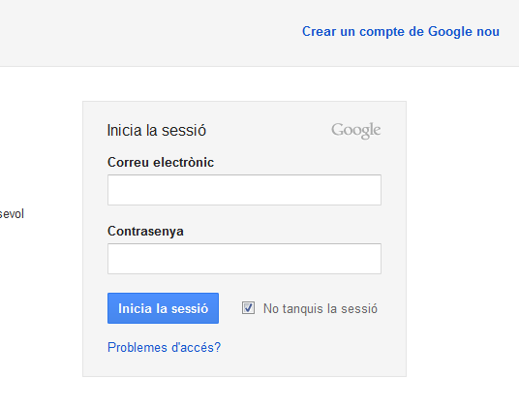The height and width of the screenshot is (410, 519).
Task: Open the Problemes d'accés? help link
Action: click(x=164, y=347)
